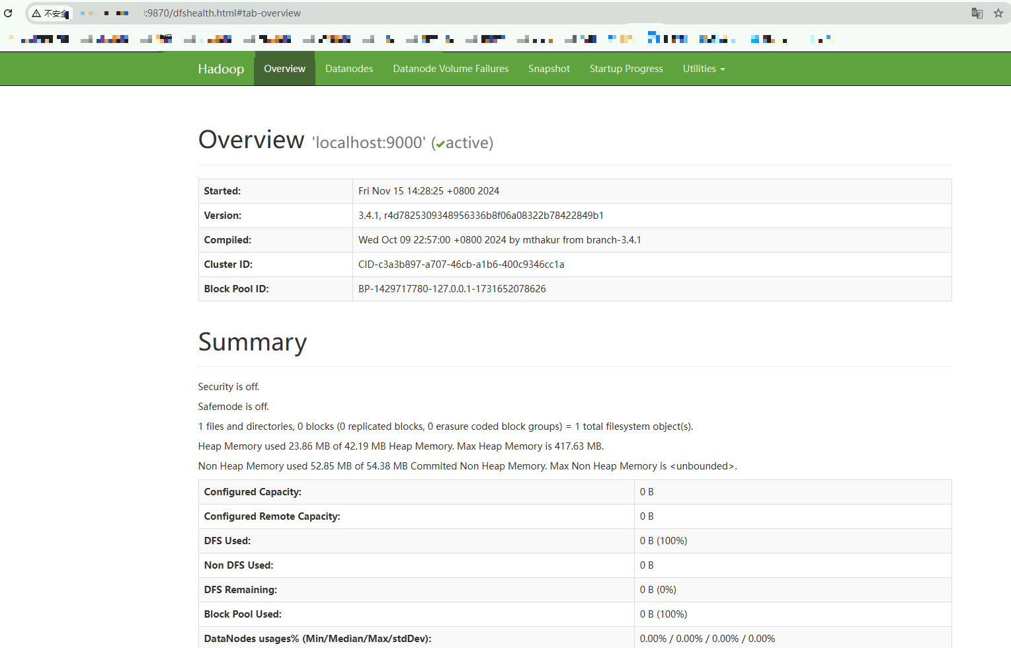1011x648 pixels.
Task: Click the Configured Capacity 0 B value
Action: tap(647, 492)
